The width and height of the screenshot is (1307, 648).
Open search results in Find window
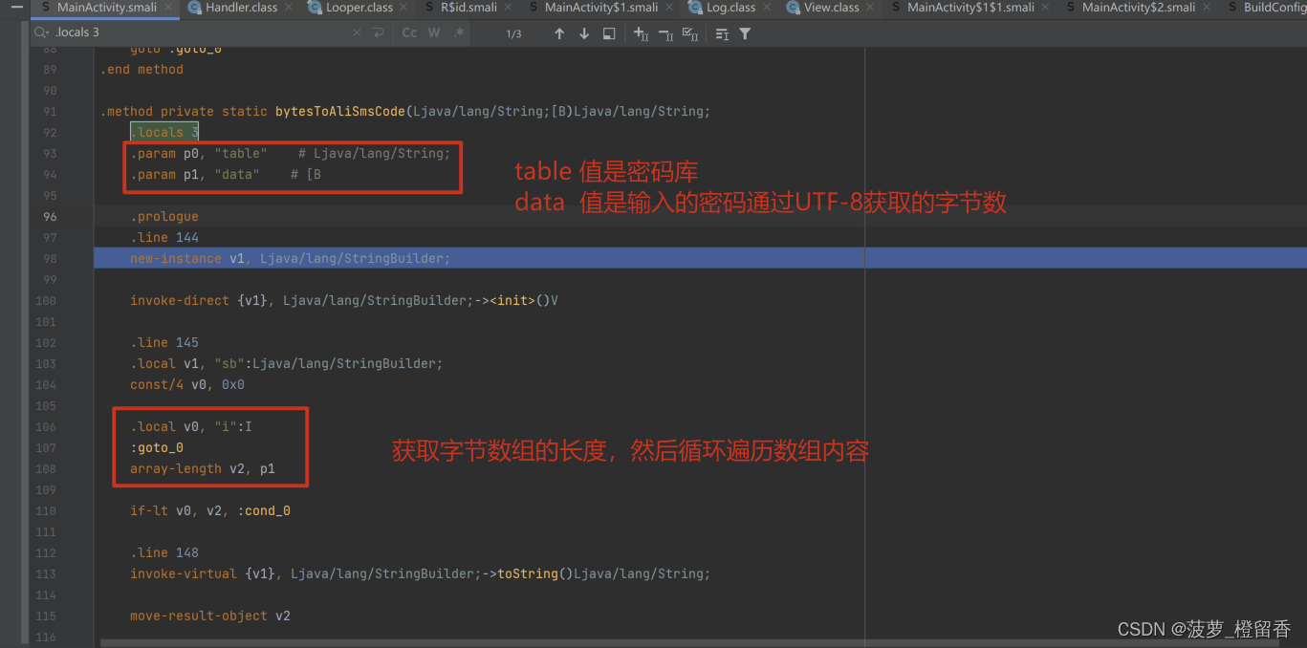click(609, 33)
